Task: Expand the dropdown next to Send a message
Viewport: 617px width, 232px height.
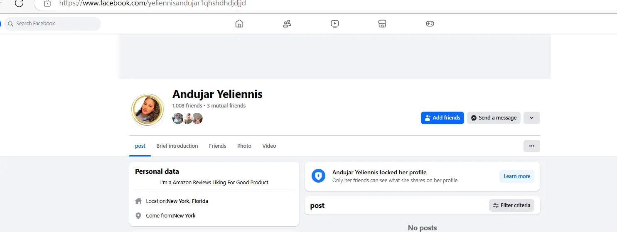Action: (531, 118)
